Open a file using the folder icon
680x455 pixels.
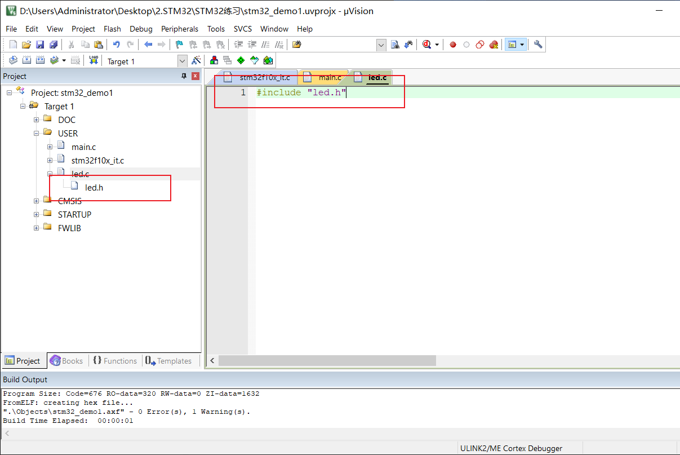[x=26, y=45]
